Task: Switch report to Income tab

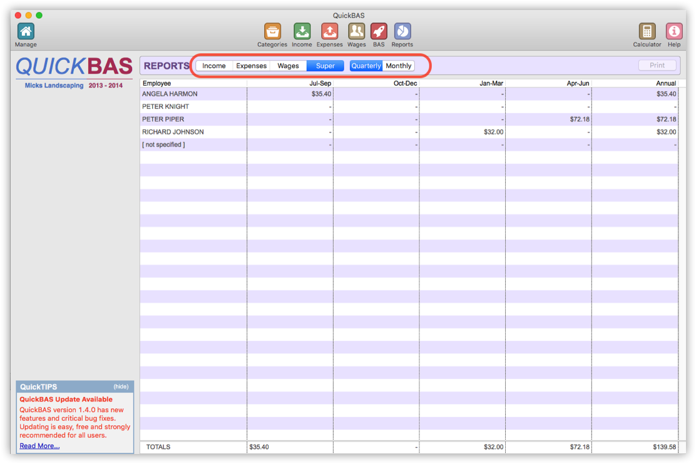Action: tap(214, 66)
